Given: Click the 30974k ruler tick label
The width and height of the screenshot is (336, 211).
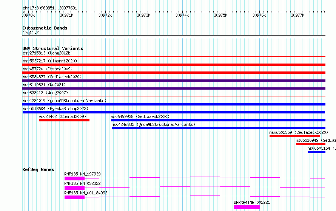Looking at the screenshot, I should click(x=182, y=15).
